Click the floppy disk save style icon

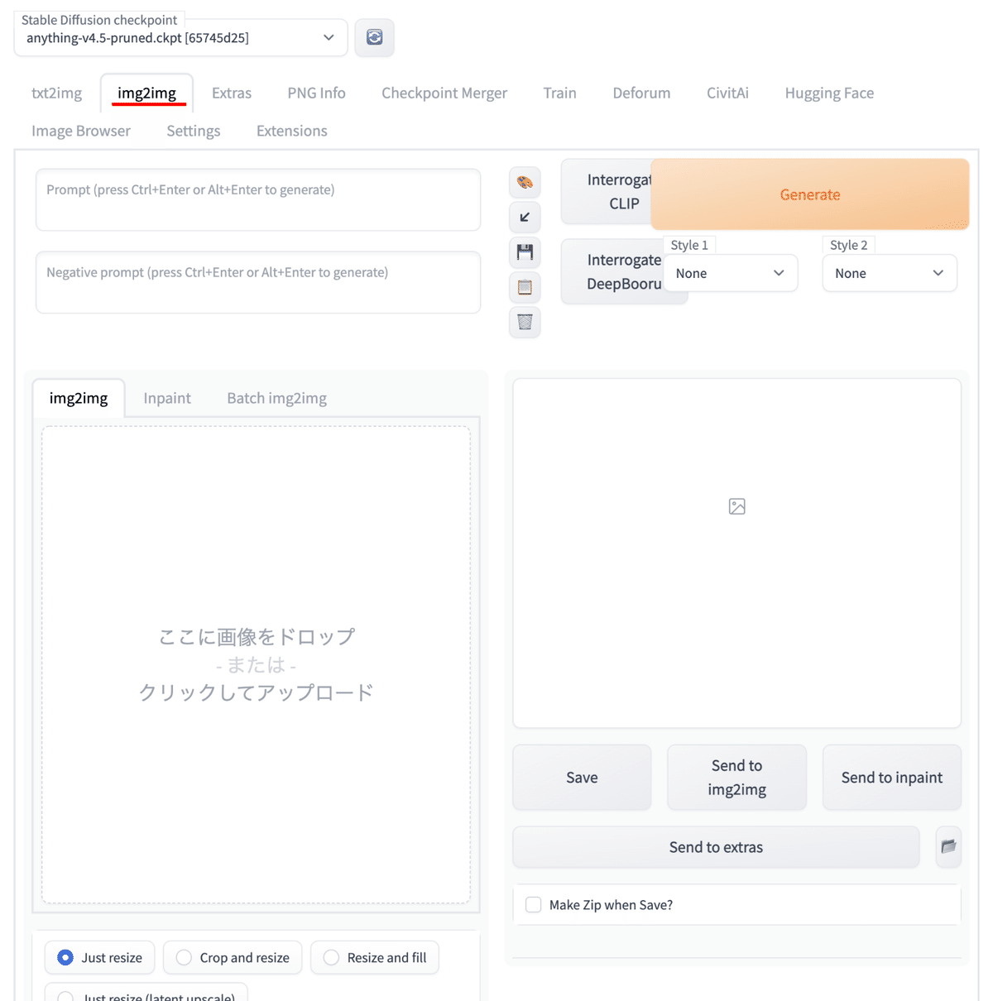(525, 252)
